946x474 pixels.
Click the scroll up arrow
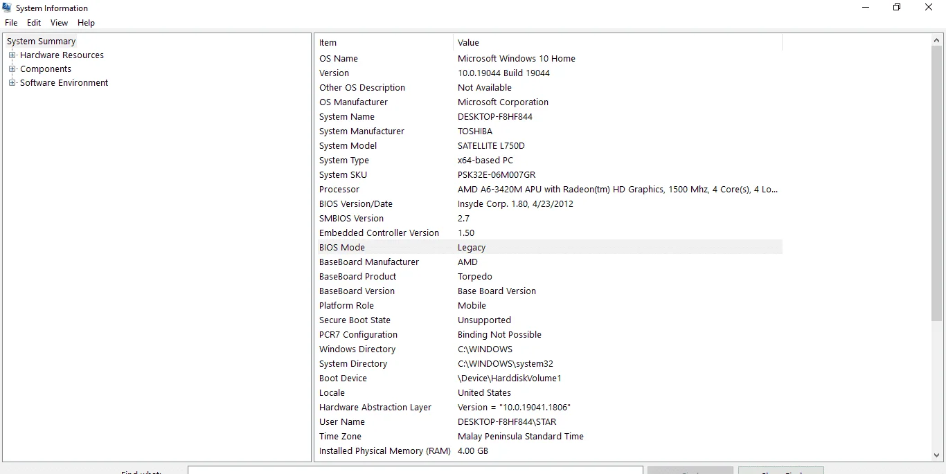(938, 41)
